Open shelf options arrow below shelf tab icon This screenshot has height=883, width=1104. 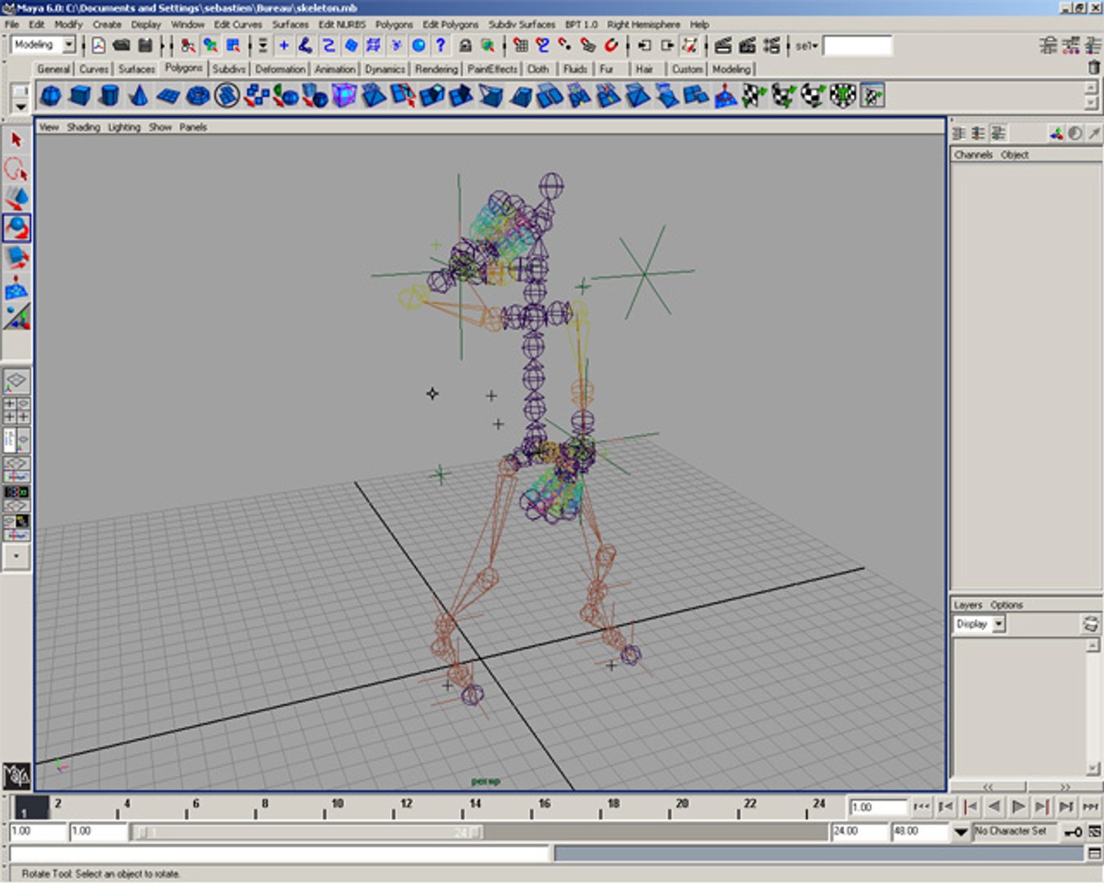pos(20,106)
